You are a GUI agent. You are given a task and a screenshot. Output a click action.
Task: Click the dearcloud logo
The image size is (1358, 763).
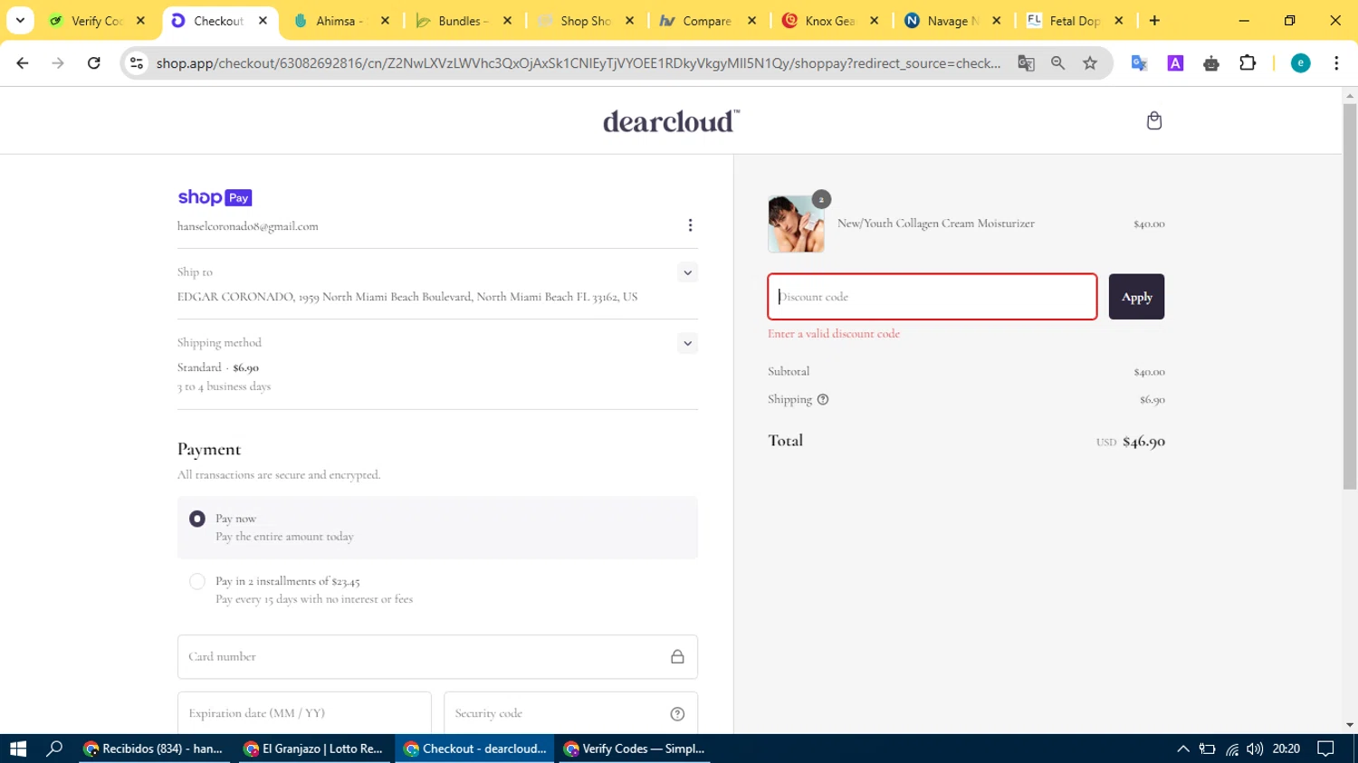click(x=671, y=121)
